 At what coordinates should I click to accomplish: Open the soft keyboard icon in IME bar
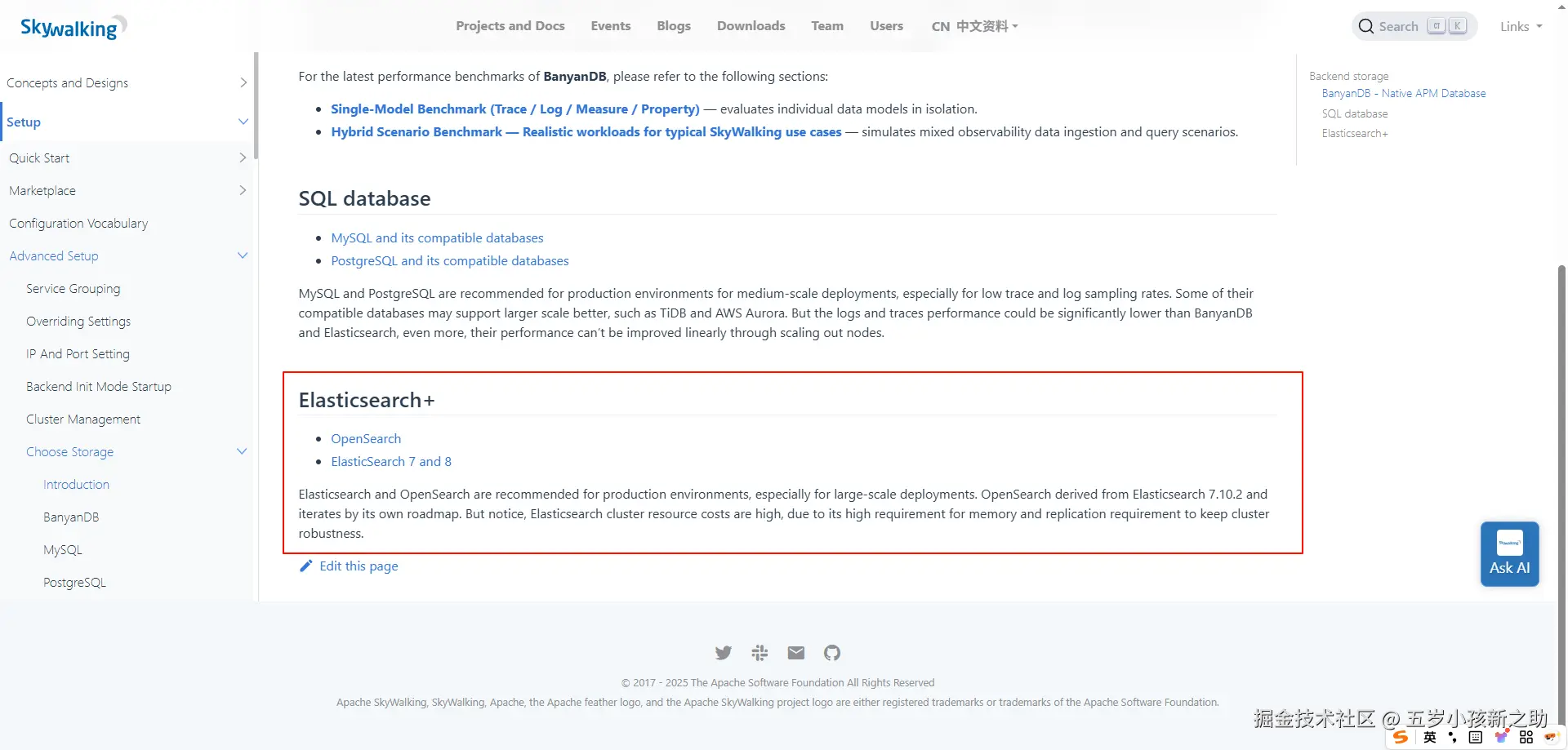[x=1475, y=737]
